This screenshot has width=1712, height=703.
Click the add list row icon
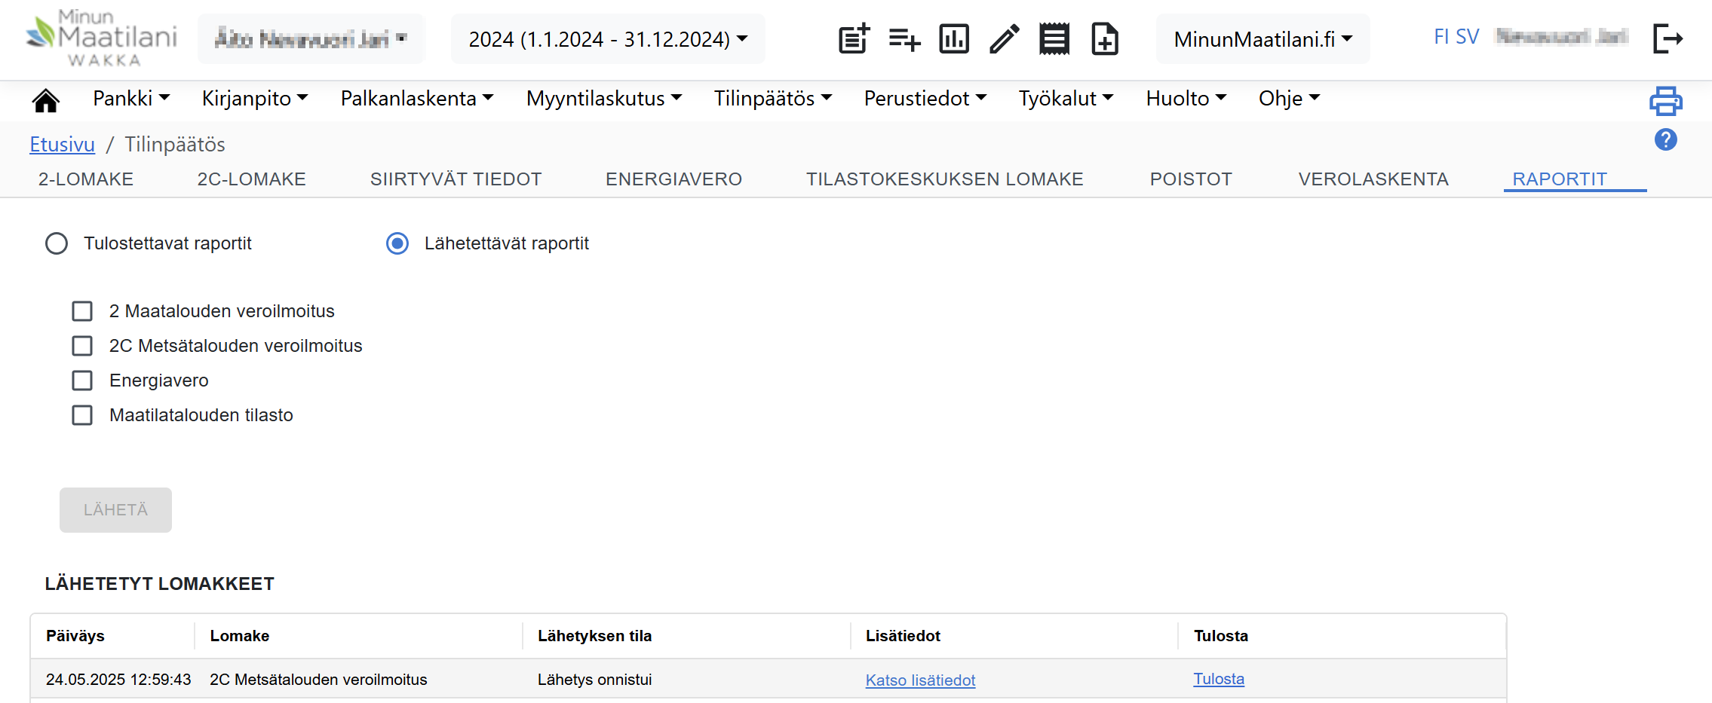(x=904, y=38)
